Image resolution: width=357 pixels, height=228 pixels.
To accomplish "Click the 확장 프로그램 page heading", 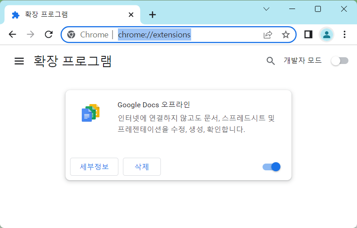I will [73, 61].
